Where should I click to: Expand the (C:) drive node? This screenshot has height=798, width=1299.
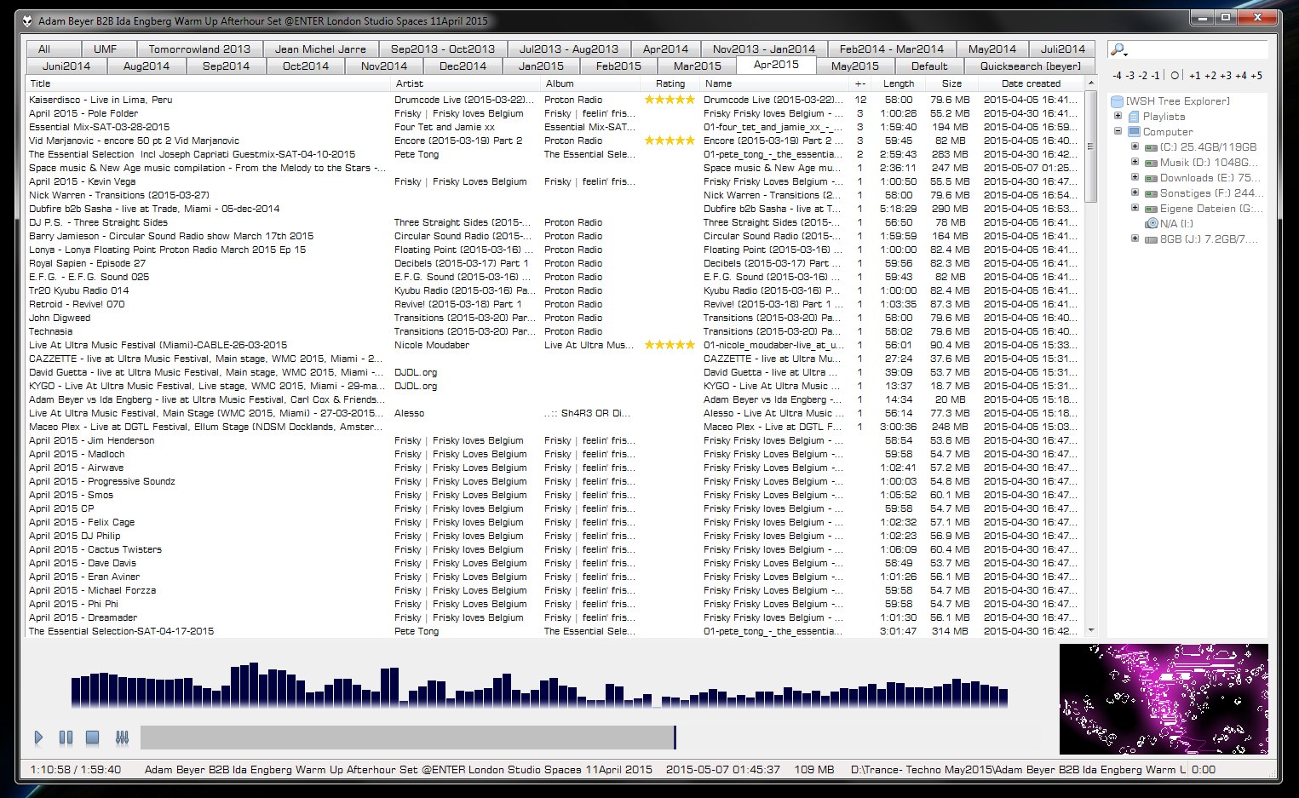tap(1135, 146)
